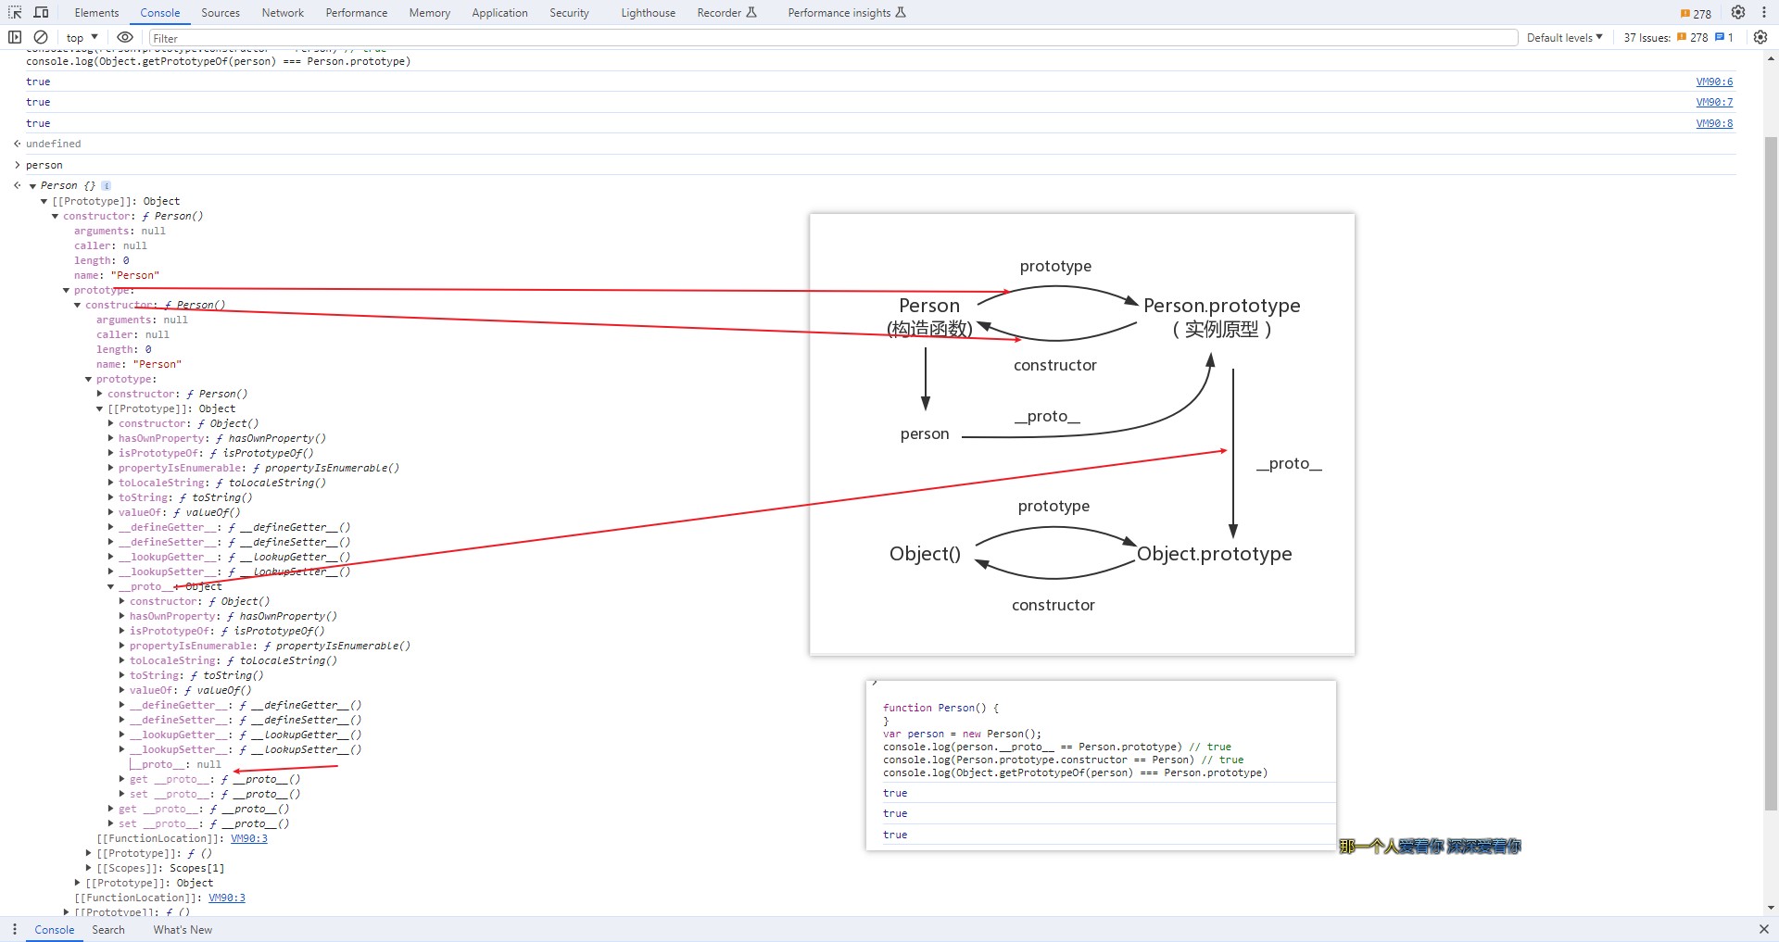Click the function Person() code snippet image

point(1101,765)
